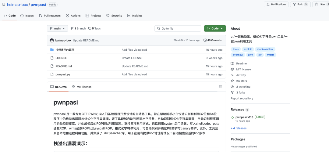
Task: Click the file icon beside LICENSE
Action: point(52,58)
